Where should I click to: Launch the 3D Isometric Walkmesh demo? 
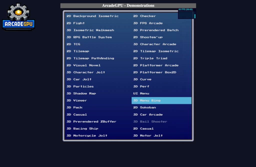90,30
